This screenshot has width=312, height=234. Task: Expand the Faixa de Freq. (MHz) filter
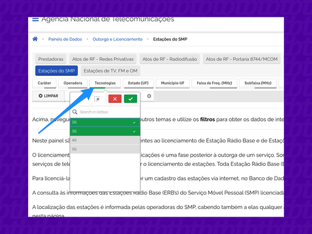pyautogui.click(x=215, y=83)
